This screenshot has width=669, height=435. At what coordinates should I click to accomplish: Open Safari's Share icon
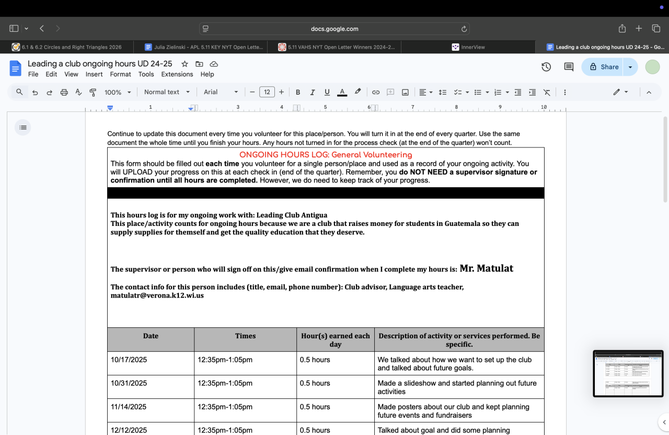(x=622, y=28)
